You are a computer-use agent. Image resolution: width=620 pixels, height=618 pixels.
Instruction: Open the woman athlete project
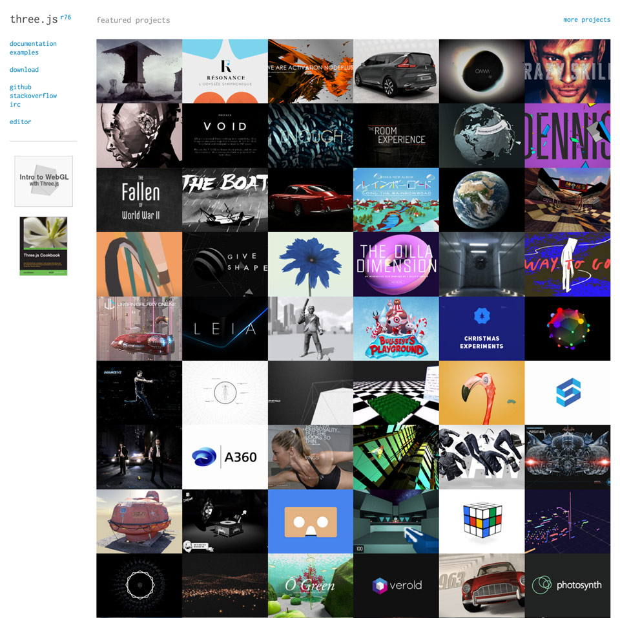[311, 457]
